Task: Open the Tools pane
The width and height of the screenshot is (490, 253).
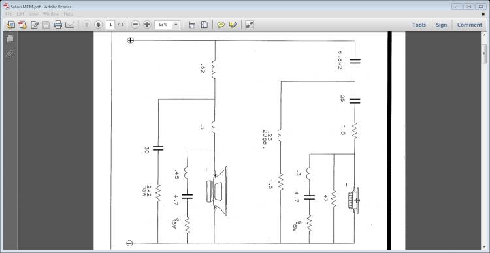Action: click(419, 25)
